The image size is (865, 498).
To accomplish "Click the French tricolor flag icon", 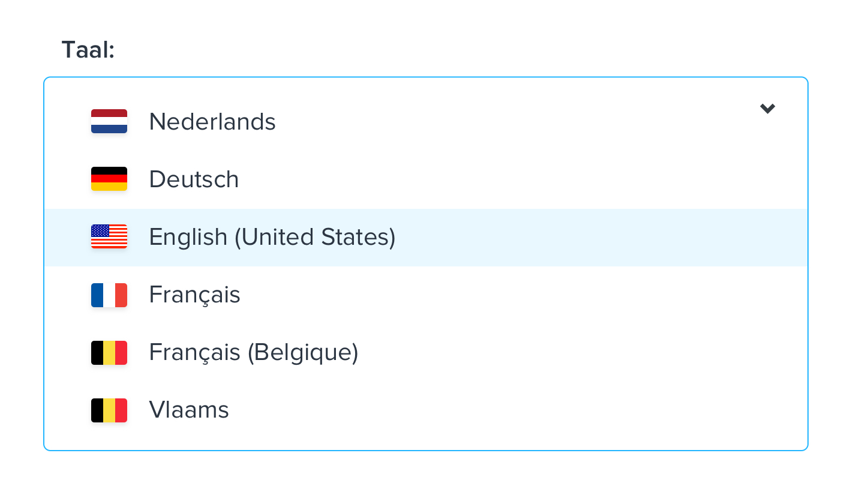I will click(x=109, y=295).
